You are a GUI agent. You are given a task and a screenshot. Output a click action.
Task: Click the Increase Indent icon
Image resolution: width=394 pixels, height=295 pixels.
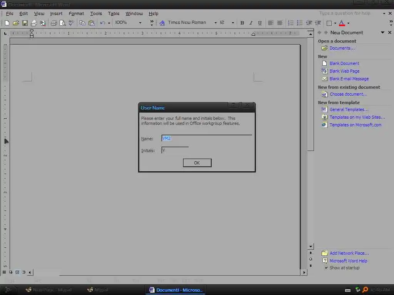click(318, 23)
